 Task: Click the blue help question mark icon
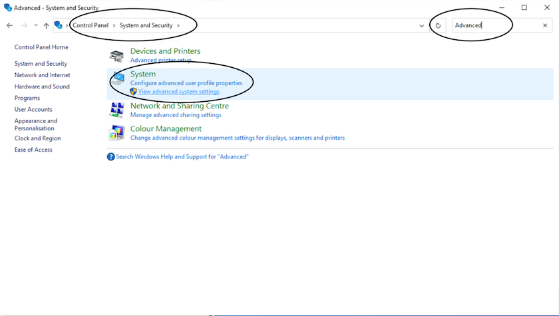coord(110,157)
